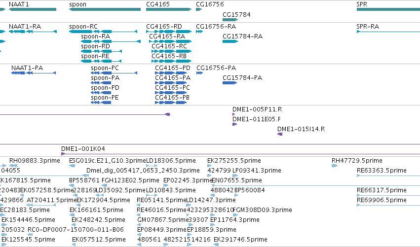Select the spoon-PE protein label
The width and height of the screenshot is (420, 247).
pyautogui.click(x=105, y=98)
